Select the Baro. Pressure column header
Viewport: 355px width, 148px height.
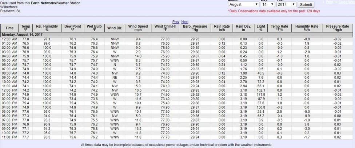point(195,28)
